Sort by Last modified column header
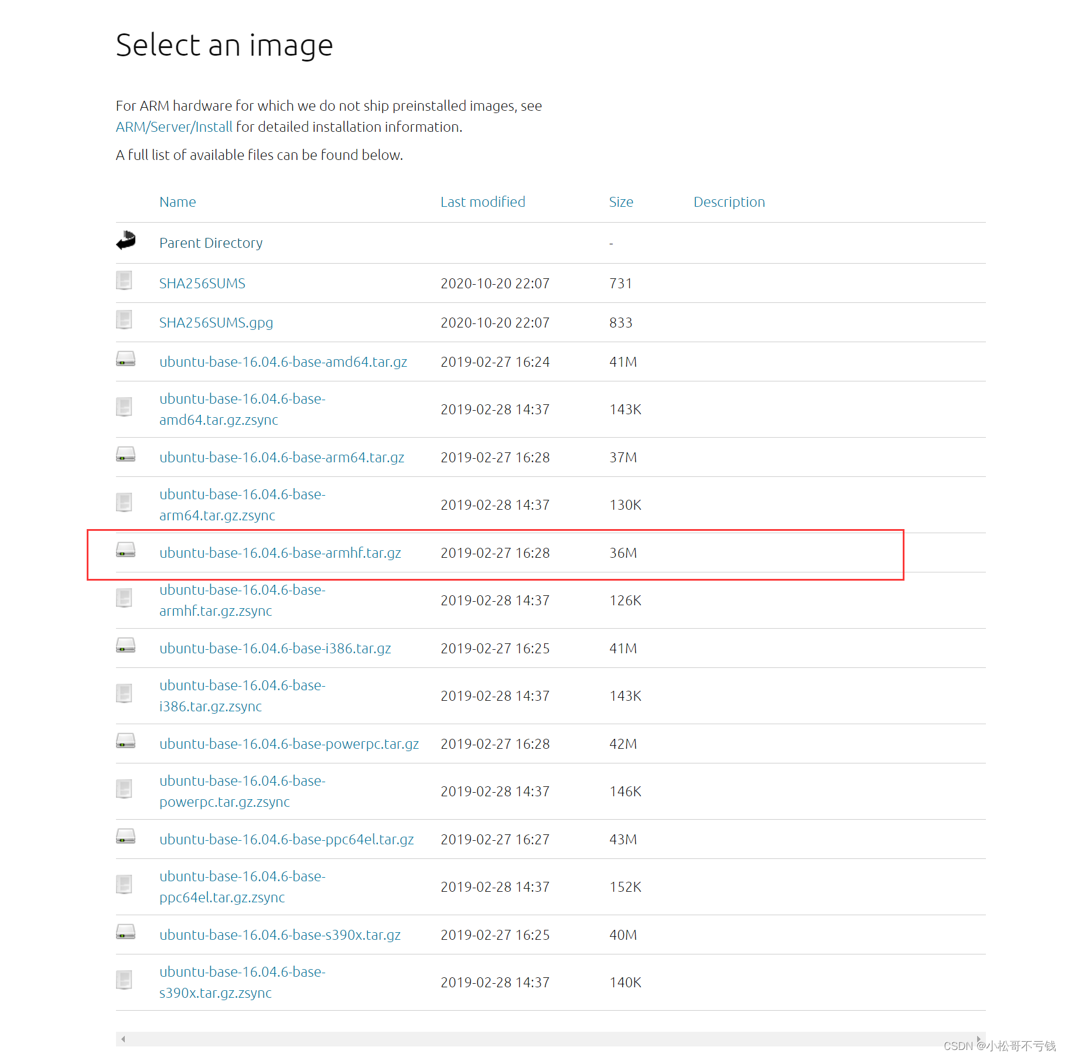 tap(483, 202)
